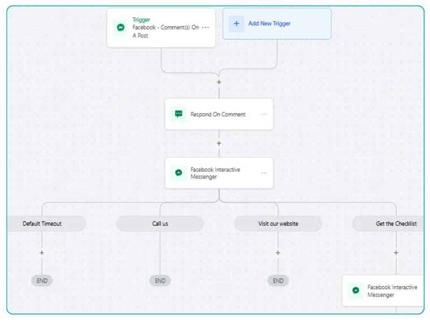Select the Visit our website branch
This screenshot has height=322, width=430.
[278, 223]
